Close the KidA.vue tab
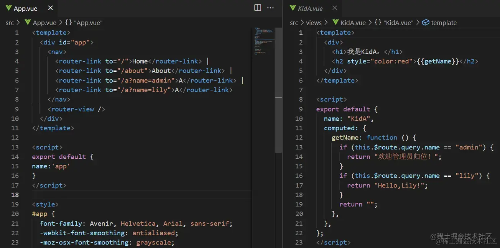 (x=335, y=8)
